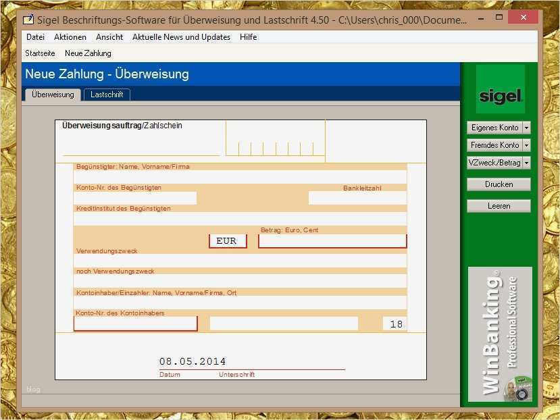Focus the Verwendungszweck field
Screen dimensions: 560x420
(x=240, y=261)
